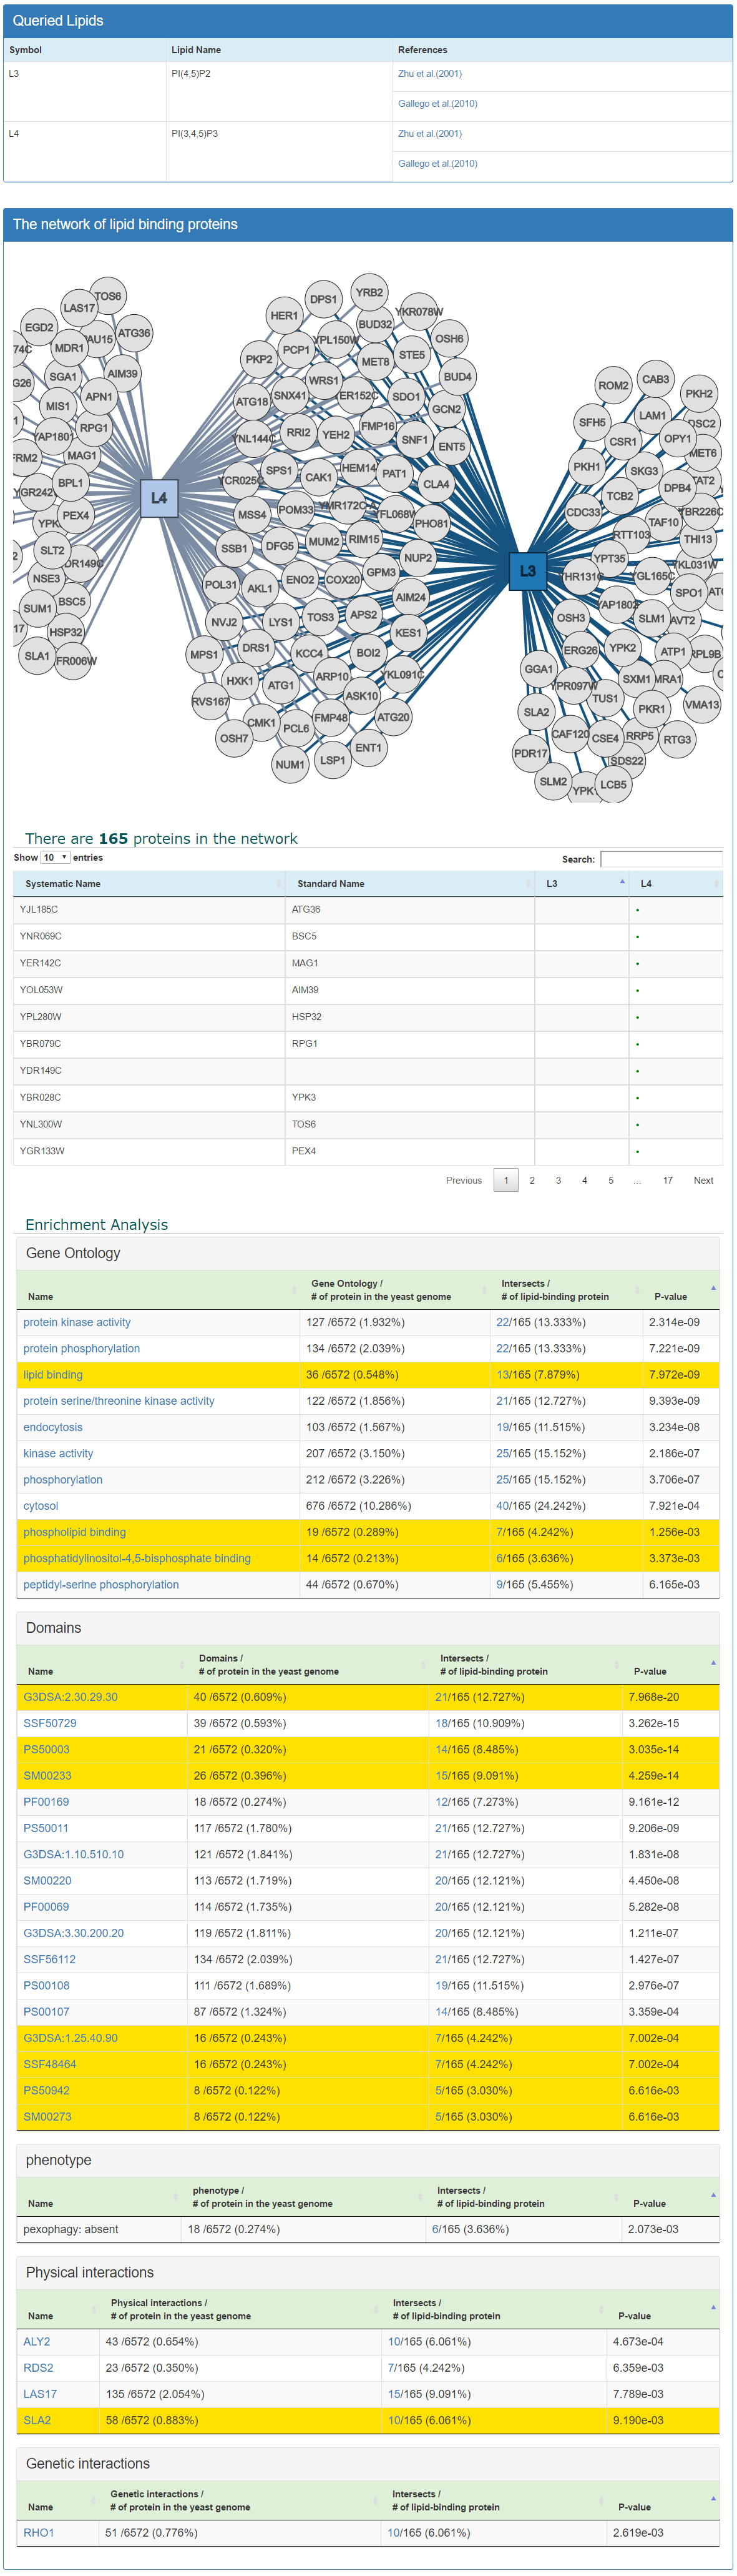The height and width of the screenshot is (2576, 737).
Task: Open the SM00233 domain link
Action: click(48, 1776)
